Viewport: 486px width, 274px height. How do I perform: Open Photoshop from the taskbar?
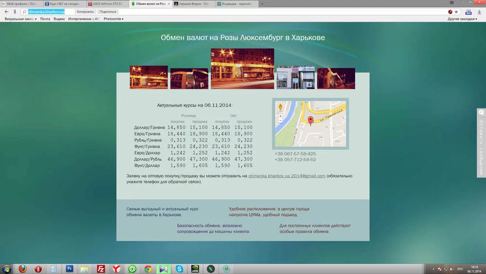click(69, 268)
